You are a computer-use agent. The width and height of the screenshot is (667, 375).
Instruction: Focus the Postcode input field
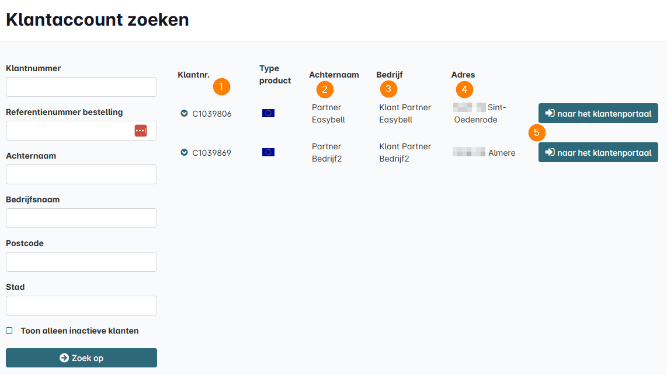click(x=81, y=262)
